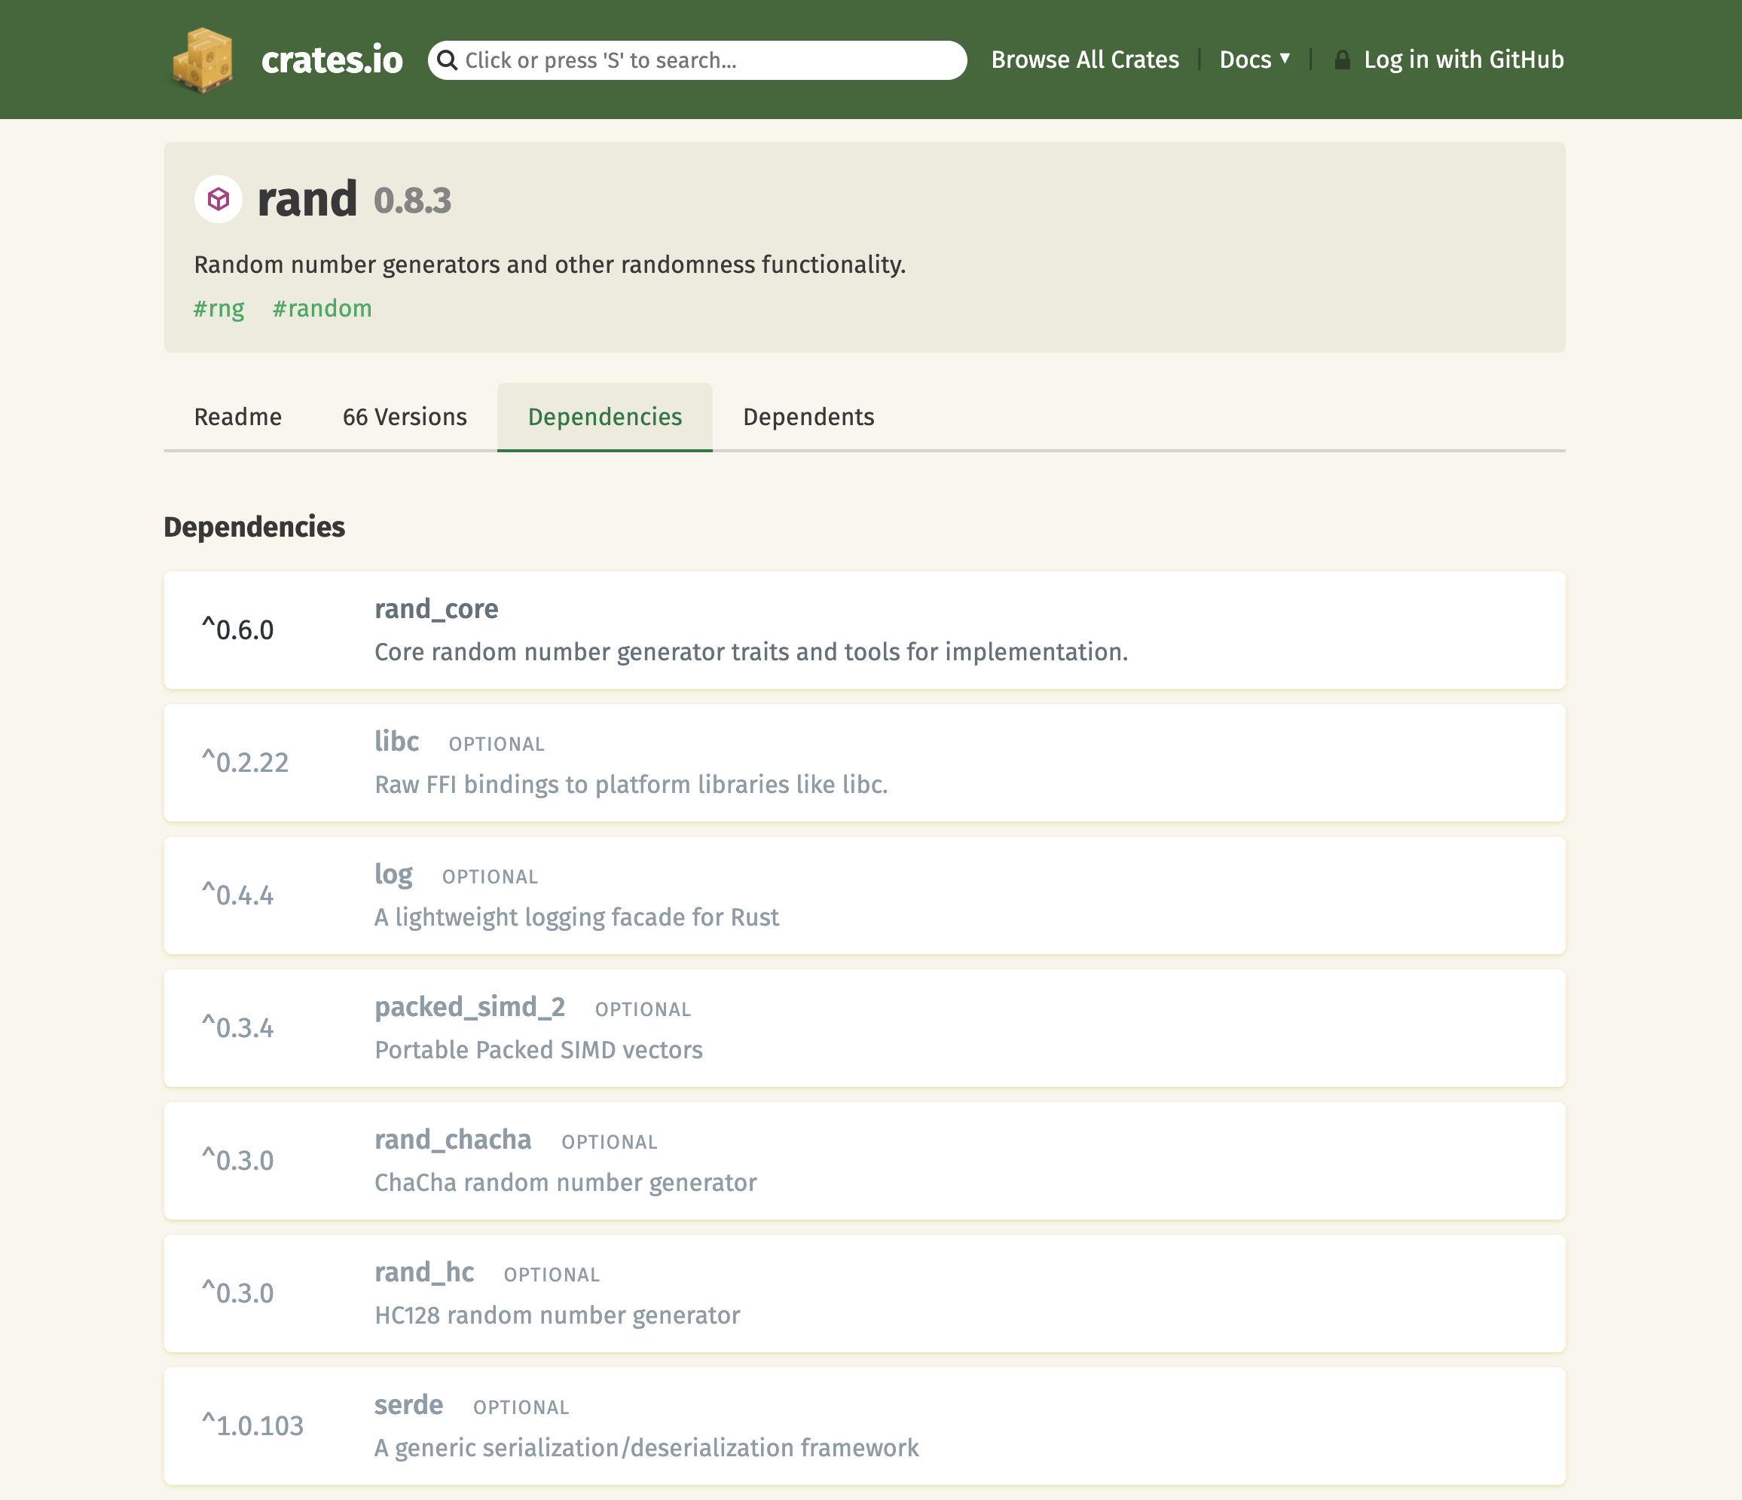Click the rand crate name heading
This screenshot has width=1742, height=1500.
click(307, 200)
